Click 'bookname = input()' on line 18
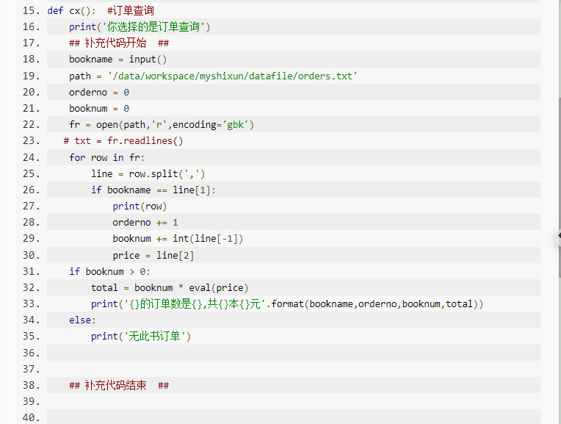The width and height of the screenshot is (561, 424). [x=117, y=60]
